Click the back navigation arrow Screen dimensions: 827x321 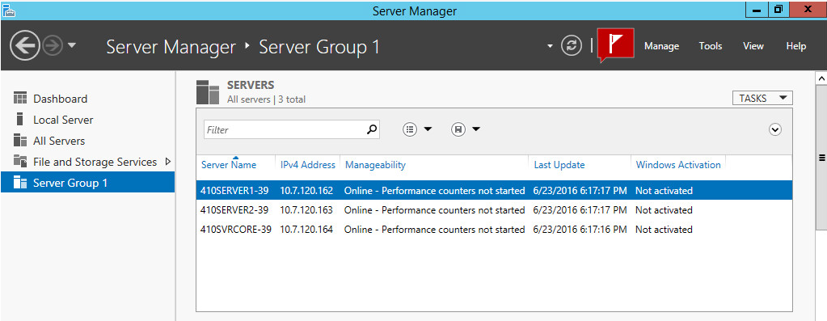pos(25,46)
